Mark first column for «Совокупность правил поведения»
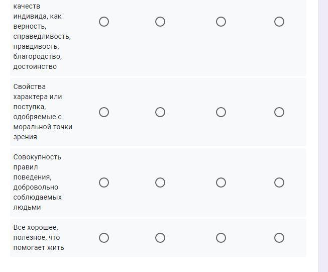This screenshot has width=328, height=272. click(x=104, y=183)
